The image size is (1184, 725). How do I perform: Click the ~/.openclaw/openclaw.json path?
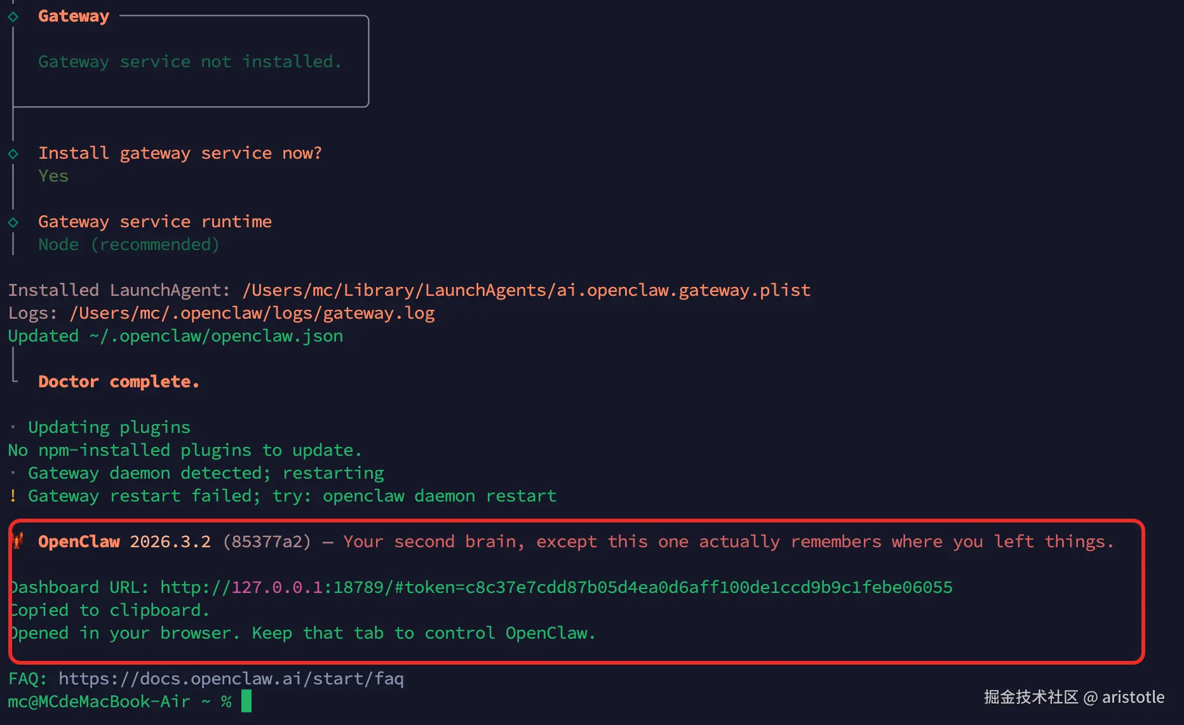(216, 336)
